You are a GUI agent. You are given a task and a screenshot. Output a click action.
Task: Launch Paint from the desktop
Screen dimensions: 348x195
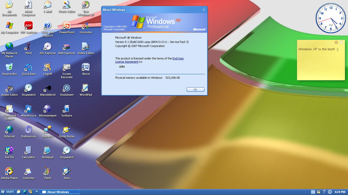[x=48, y=173]
